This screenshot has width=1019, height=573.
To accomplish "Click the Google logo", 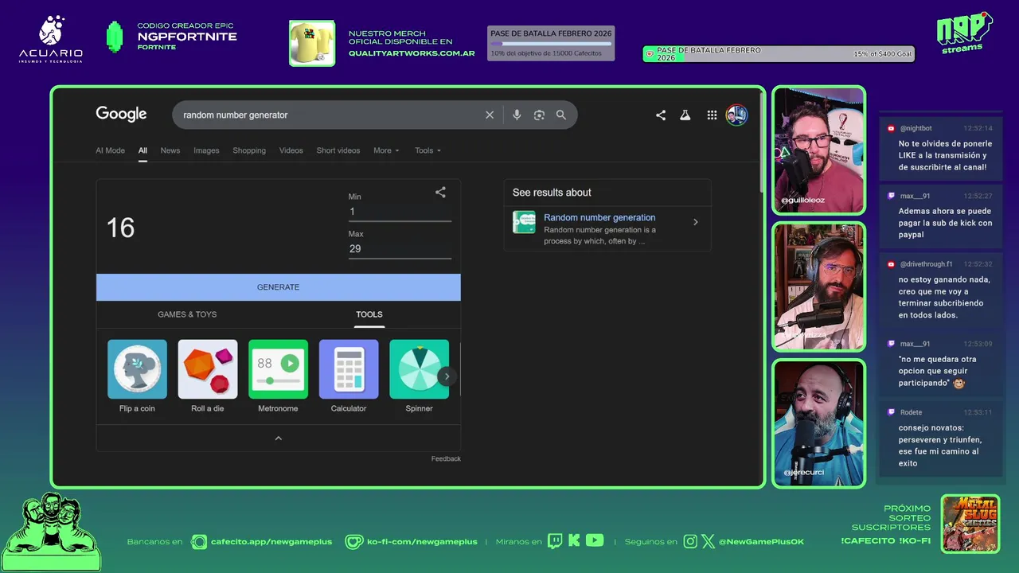I will [121, 114].
